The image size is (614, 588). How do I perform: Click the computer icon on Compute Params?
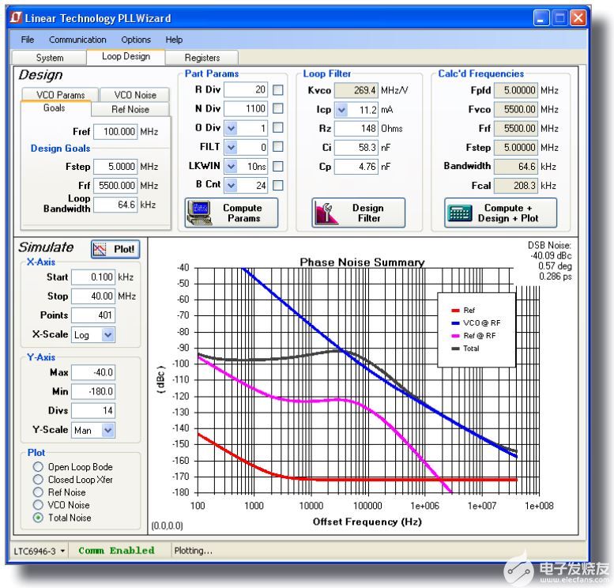pos(200,213)
